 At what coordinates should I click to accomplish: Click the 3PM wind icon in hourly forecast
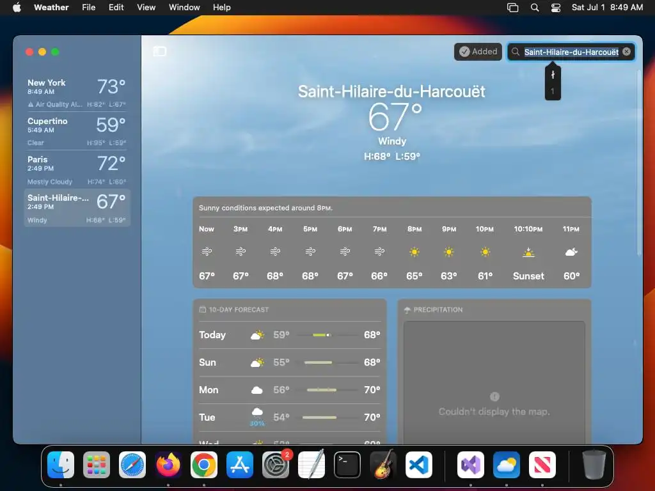pyautogui.click(x=241, y=251)
